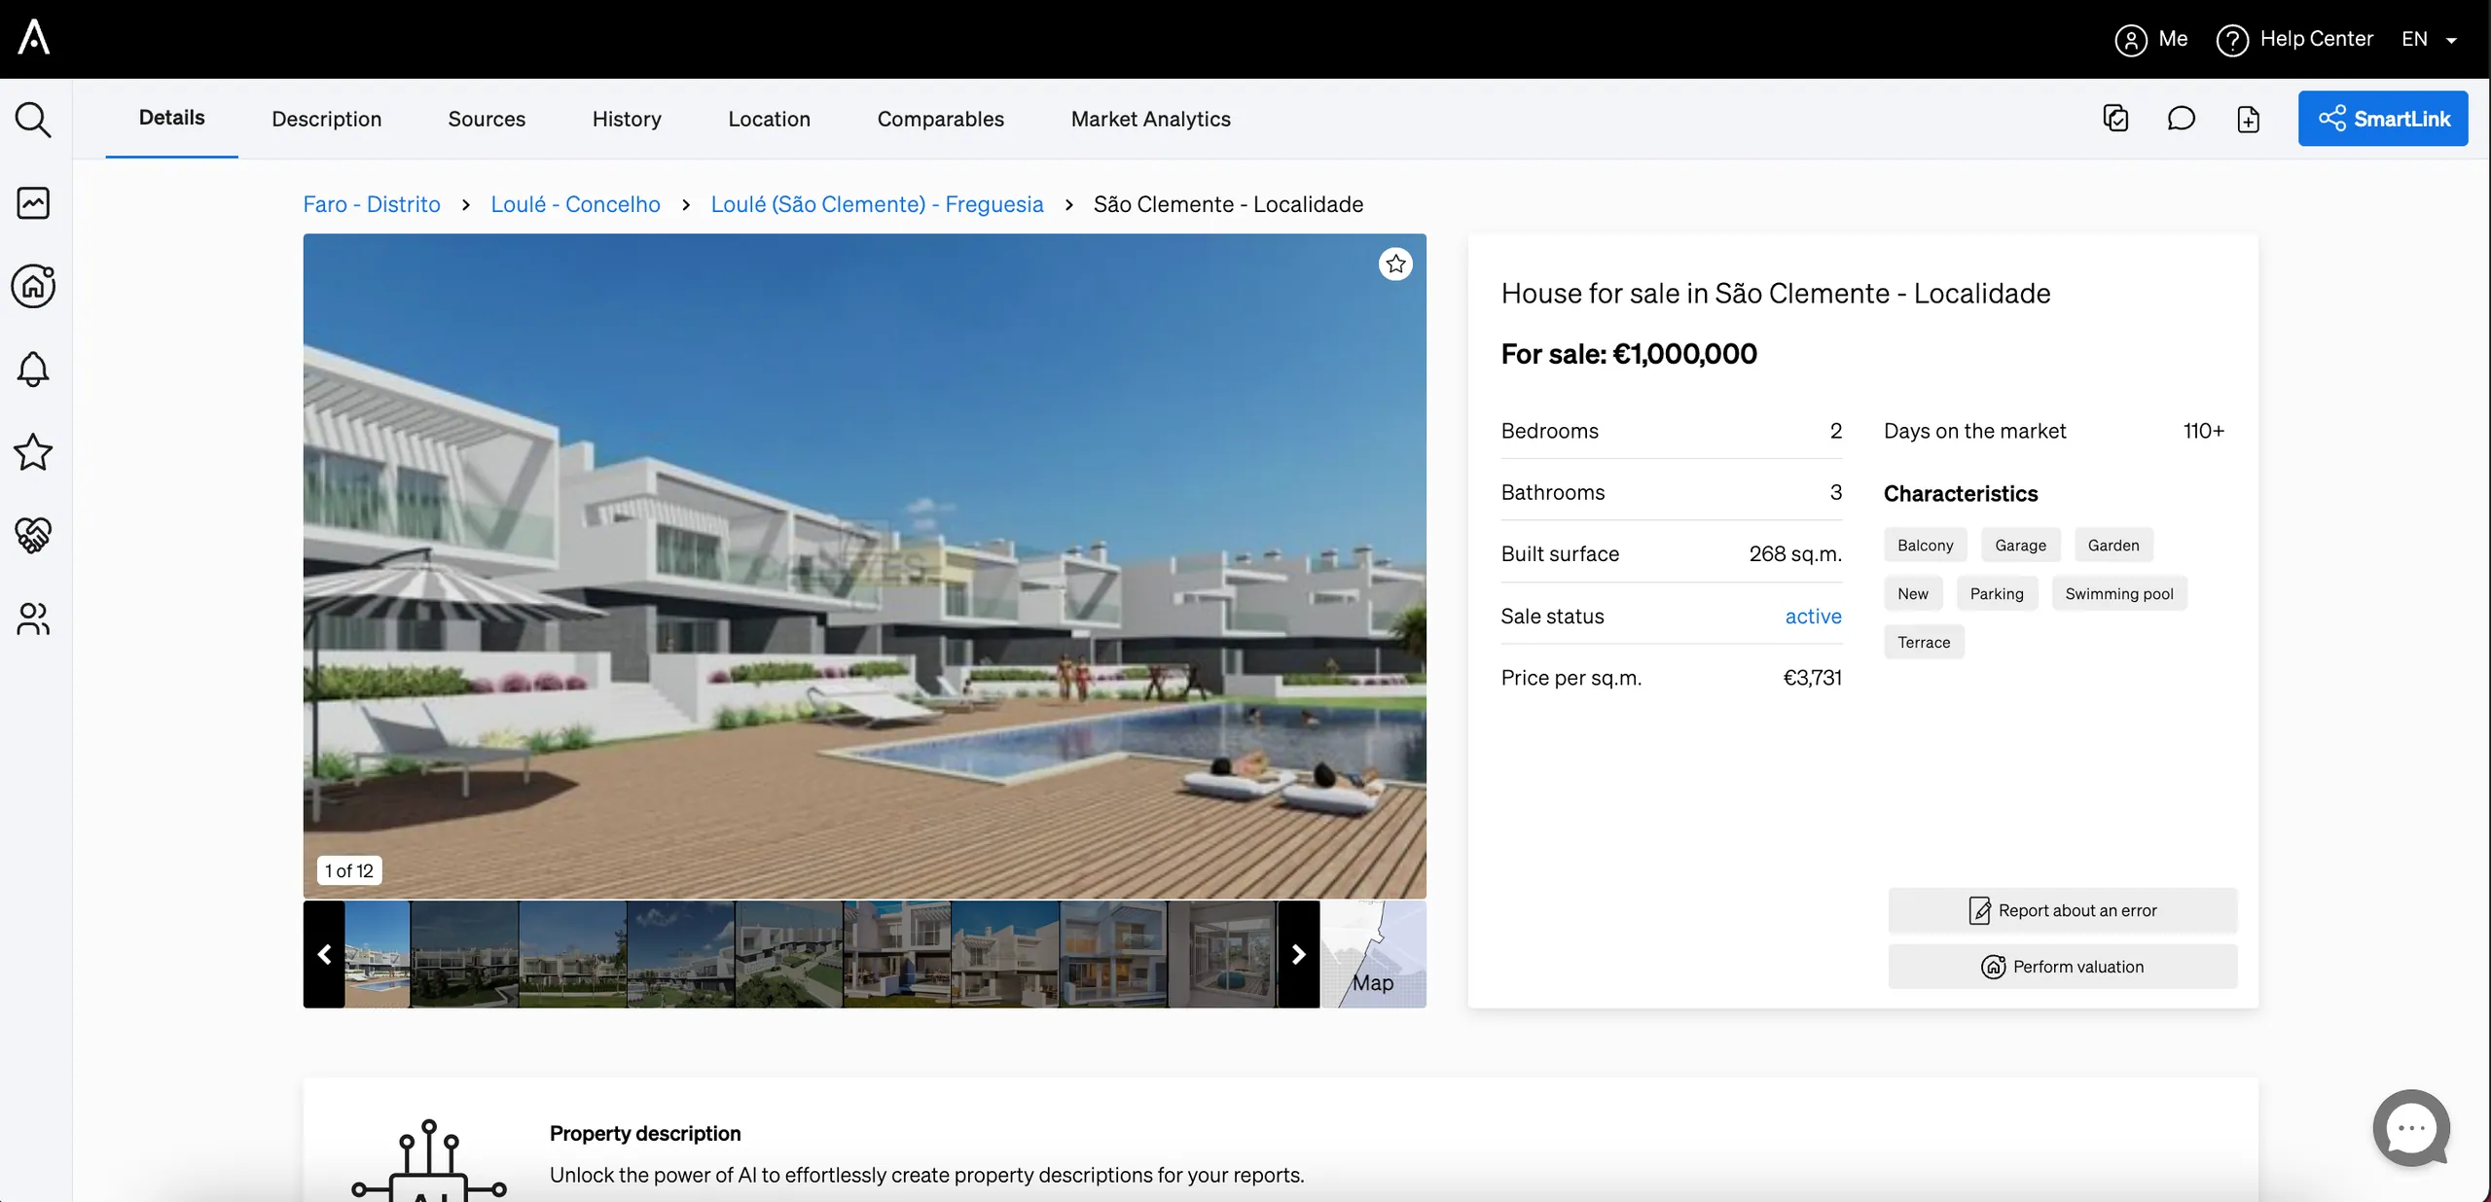Open the Comparables tab

(x=940, y=119)
